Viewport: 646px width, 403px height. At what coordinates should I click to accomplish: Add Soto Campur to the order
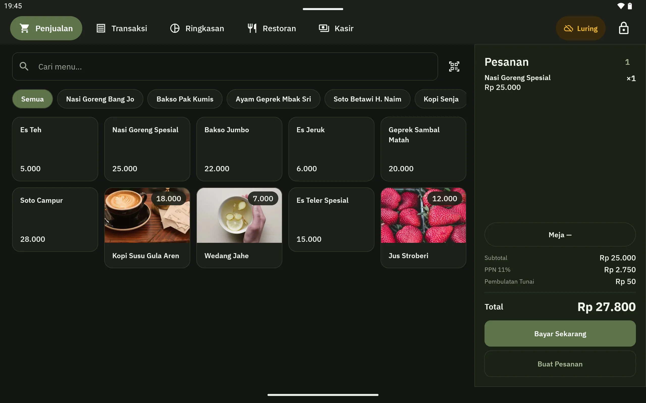[55, 220]
